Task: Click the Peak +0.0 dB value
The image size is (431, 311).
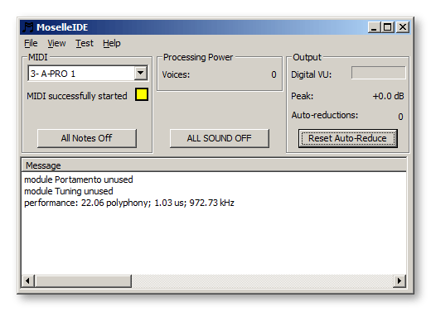Action: 388,96
